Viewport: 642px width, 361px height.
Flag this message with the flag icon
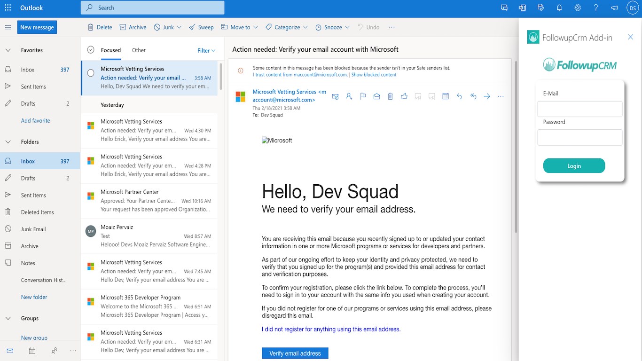[x=363, y=96]
